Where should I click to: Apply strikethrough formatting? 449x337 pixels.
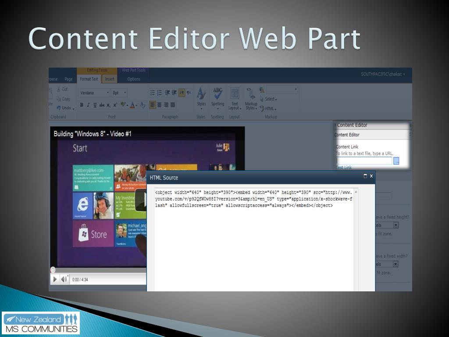tap(102, 105)
